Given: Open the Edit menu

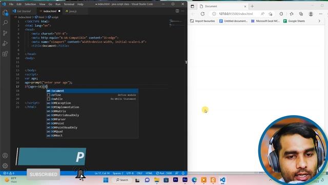Looking at the screenshot, I should (x=19, y=4).
